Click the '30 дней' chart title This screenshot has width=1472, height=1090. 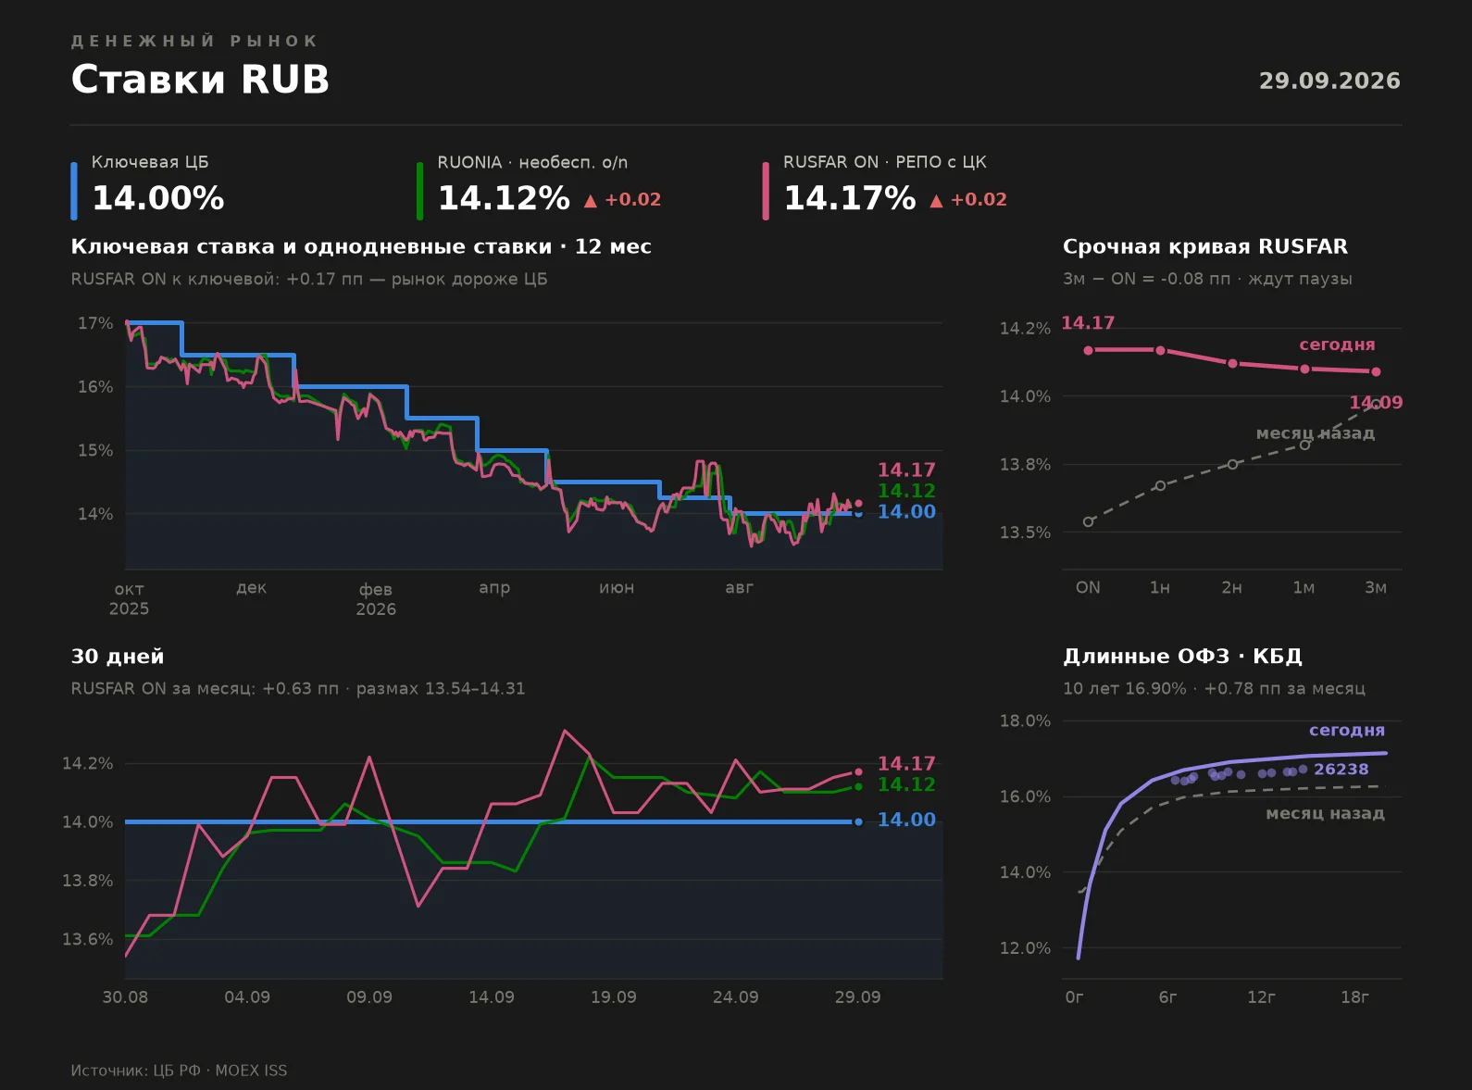coord(118,657)
